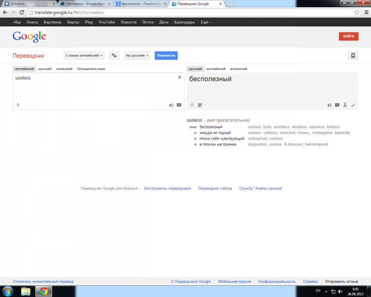Open 'YouTube' in the Google top bar
Viewport: 371px width, 297px height.
pyautogui.click(x=107, y=22)
